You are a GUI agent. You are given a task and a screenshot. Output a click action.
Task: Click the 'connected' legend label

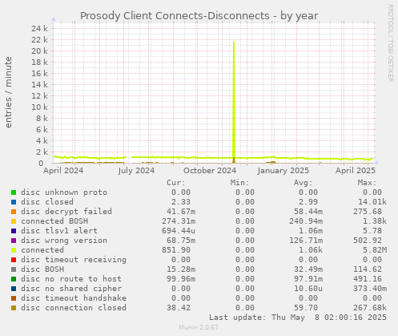pos(42,250)
